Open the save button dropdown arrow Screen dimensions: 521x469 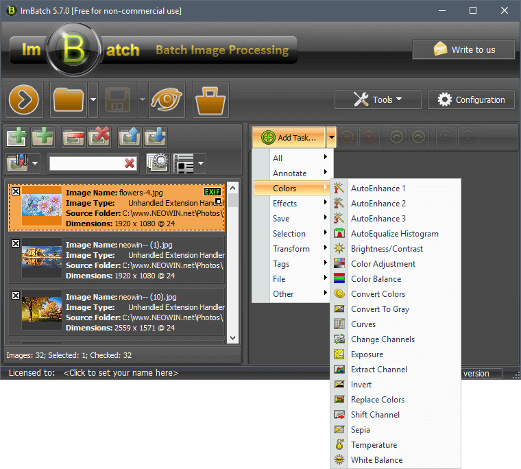[143, 99]
